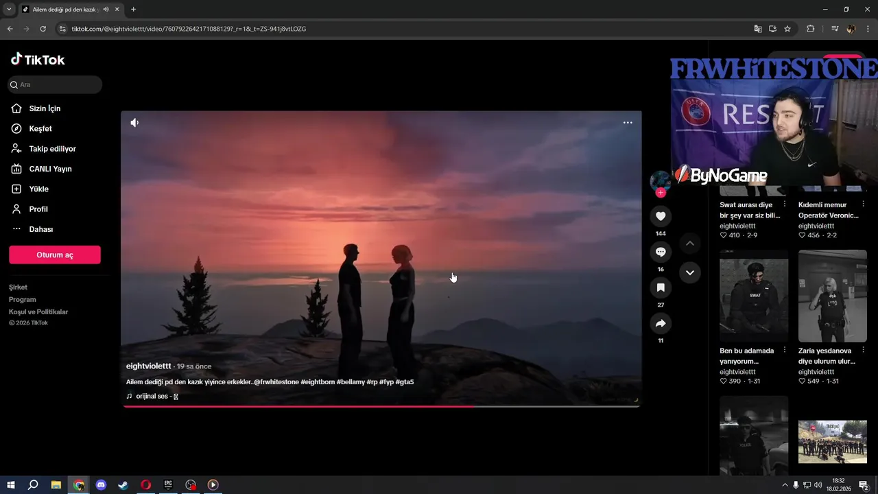Open the #eightborn hashtag

[x=318, y=382]
